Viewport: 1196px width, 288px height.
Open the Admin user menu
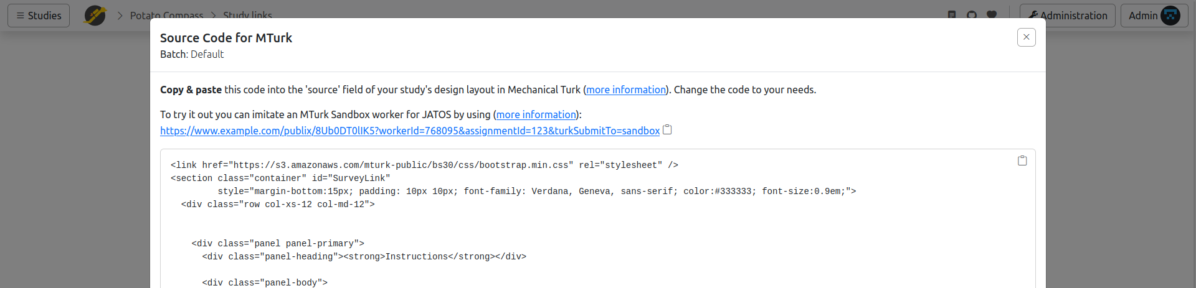(x=1154, y=16)
